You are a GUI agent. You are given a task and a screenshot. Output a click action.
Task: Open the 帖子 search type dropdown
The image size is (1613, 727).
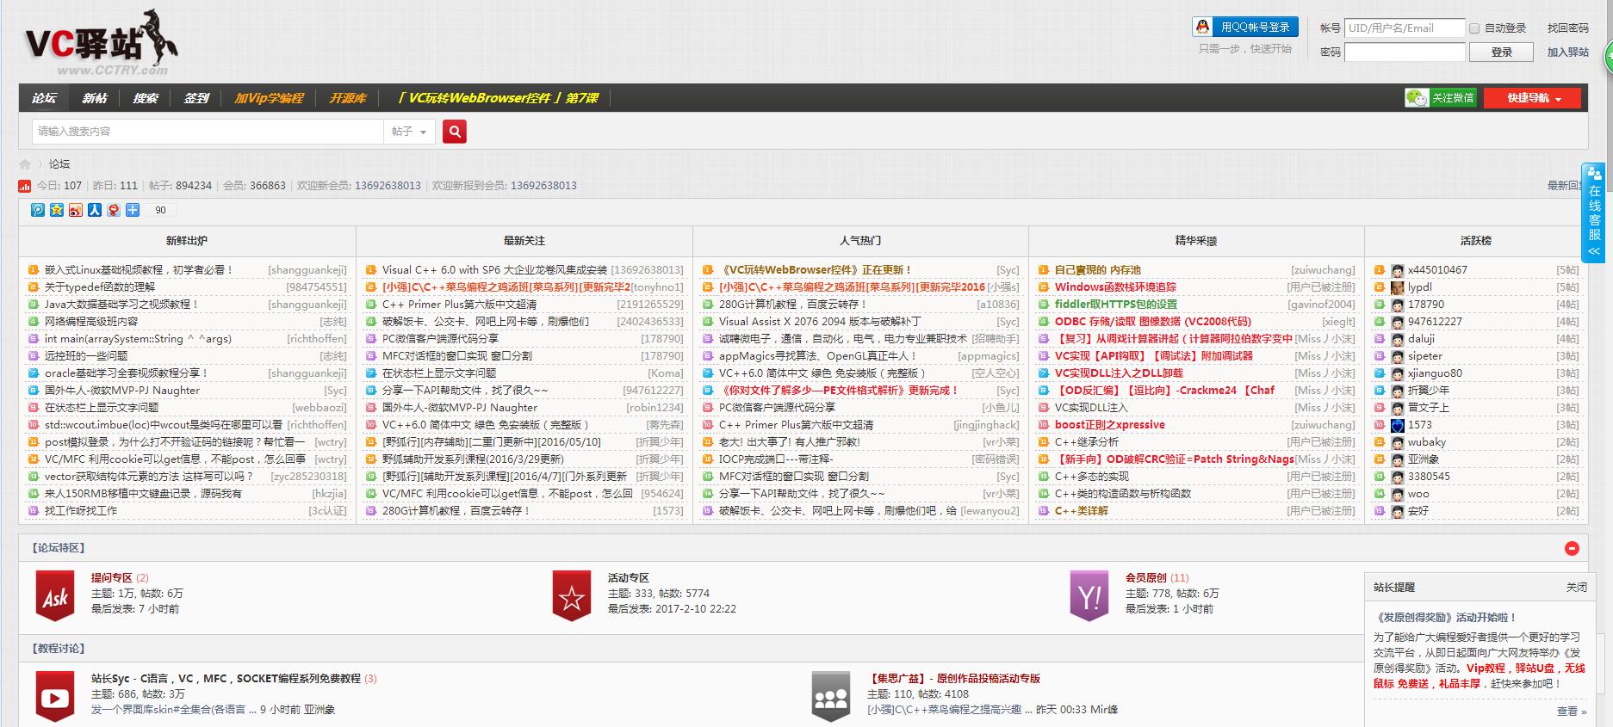[x=409, y=132]
